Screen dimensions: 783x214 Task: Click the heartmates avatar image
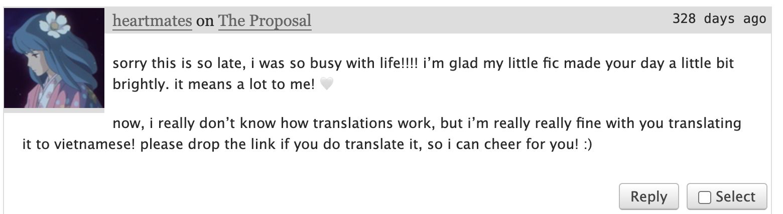click(54, 58)
